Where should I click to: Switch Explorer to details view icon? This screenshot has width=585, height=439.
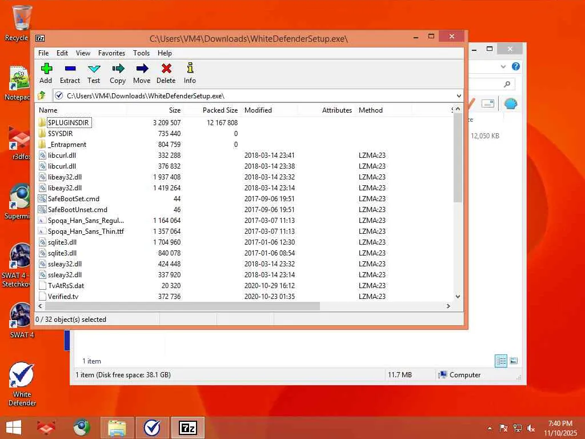tap(500, 361)
